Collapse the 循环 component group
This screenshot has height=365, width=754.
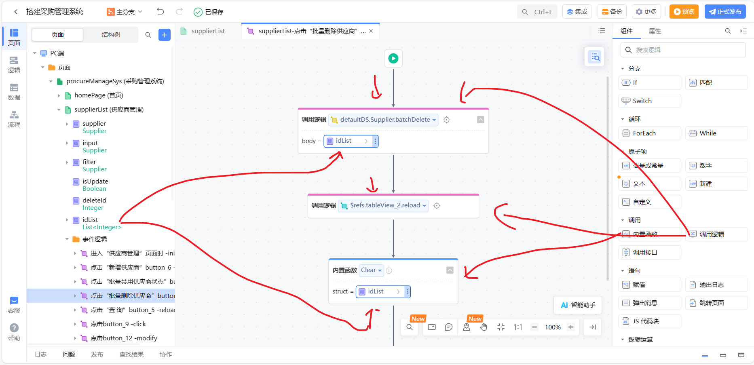coord(623,119)
